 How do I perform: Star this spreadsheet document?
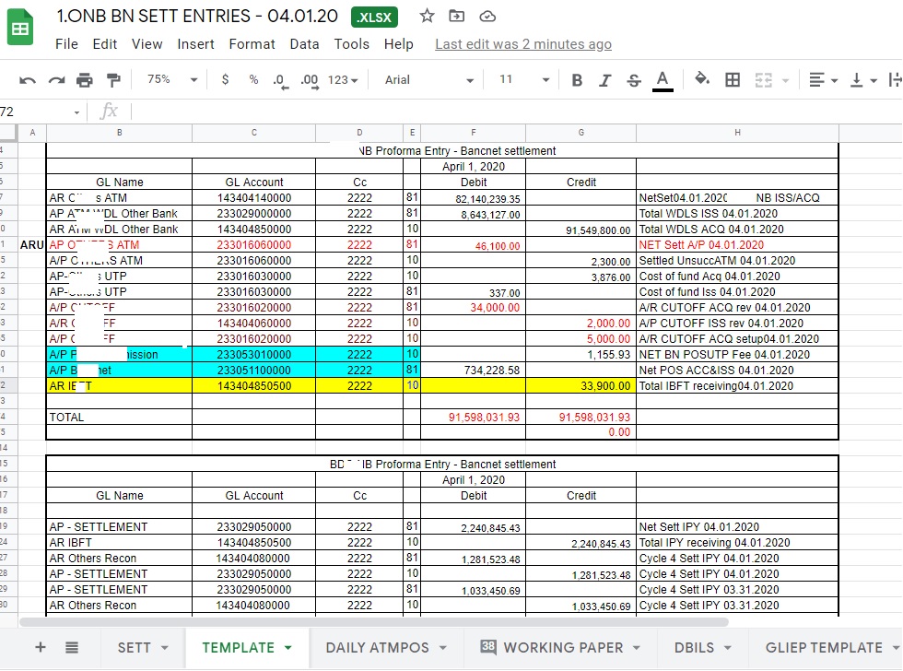tap(427, 16)
